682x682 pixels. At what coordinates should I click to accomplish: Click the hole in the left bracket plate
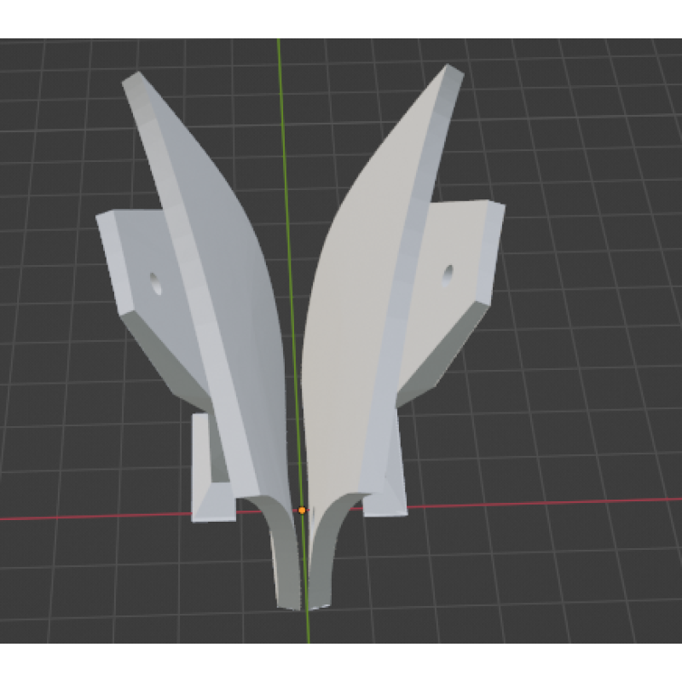[x=156, y=283]
